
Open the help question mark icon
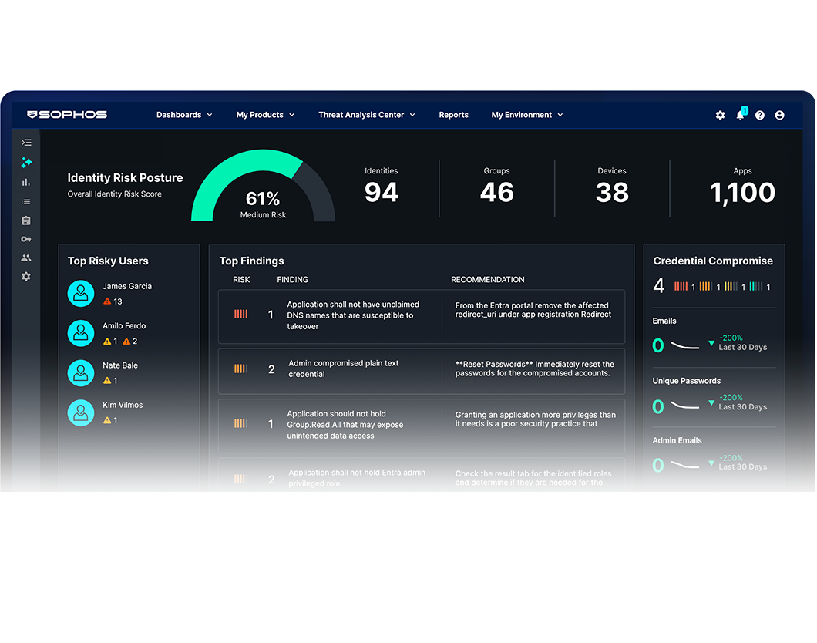pyautogui.click(x=760, y=115)
